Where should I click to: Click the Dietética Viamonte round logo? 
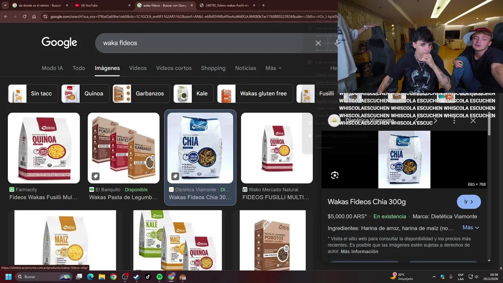coord(334,121)
